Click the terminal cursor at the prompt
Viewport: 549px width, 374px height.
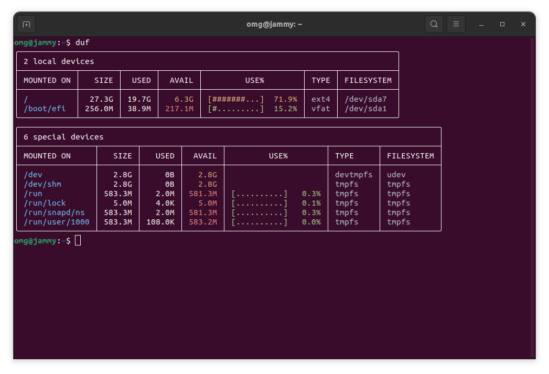(x=78, y=240)
